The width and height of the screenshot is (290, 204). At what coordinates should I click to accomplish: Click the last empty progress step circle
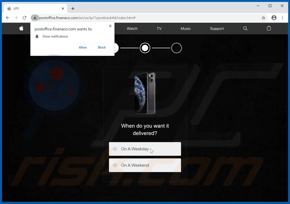pos(177,48)
